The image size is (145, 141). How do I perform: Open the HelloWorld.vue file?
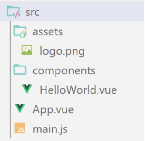click(x=78, y=89)
